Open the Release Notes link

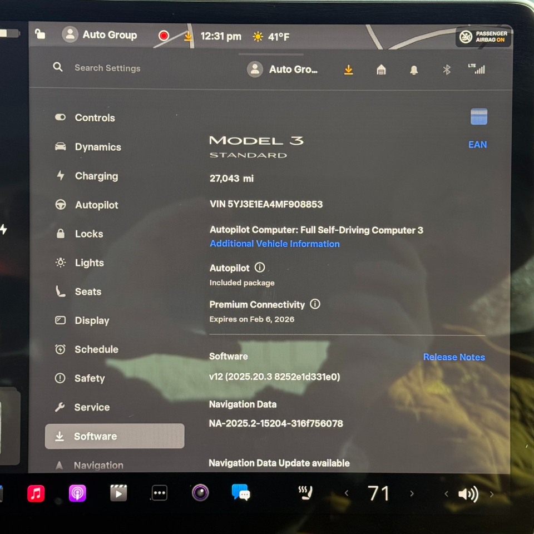[x=454, y=357]
